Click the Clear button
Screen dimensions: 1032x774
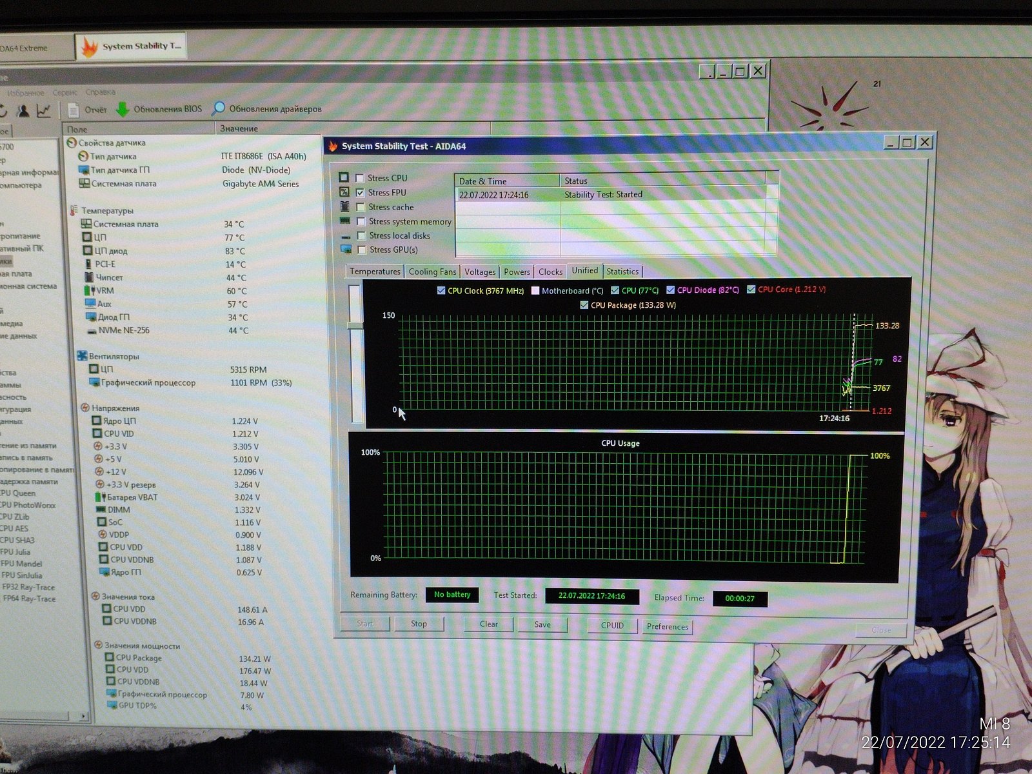(x=488, y=624)
